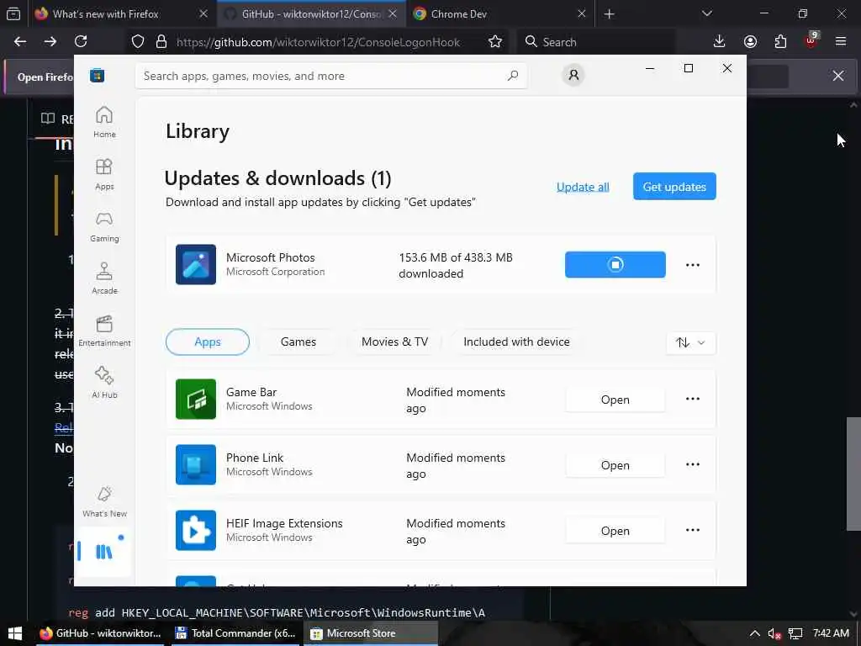
Task: Open What's New in sidebar
Action: tap(104, 501)
